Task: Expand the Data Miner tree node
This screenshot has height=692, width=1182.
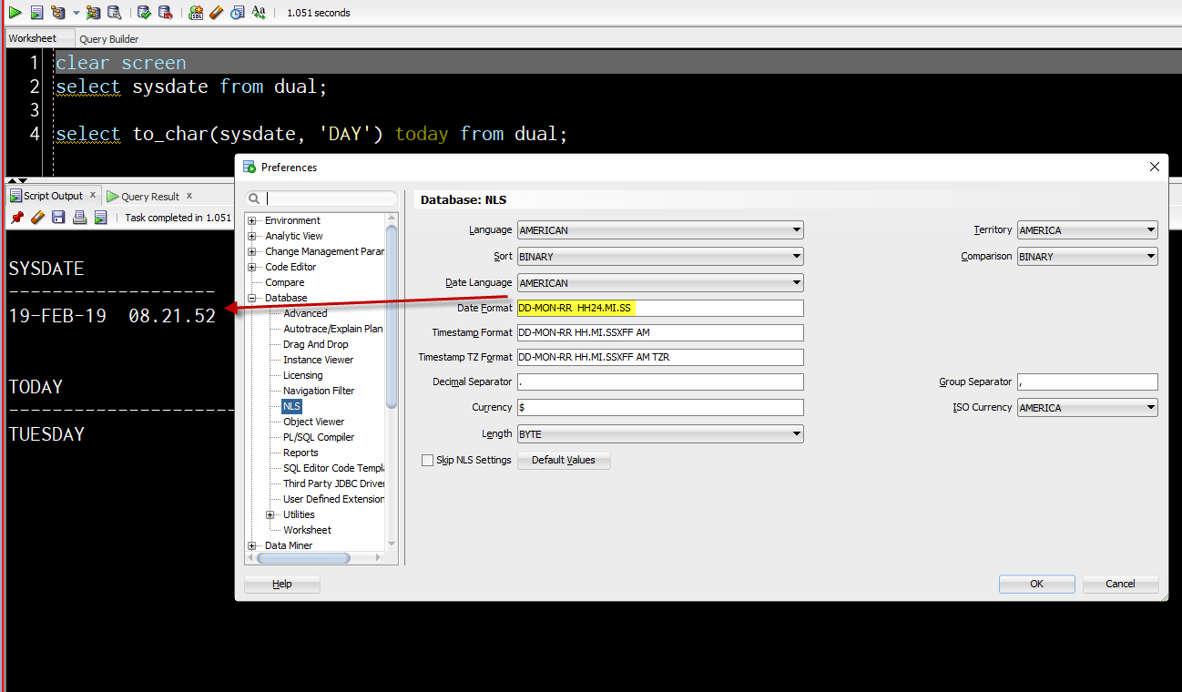Action: [x=252, y=545]
